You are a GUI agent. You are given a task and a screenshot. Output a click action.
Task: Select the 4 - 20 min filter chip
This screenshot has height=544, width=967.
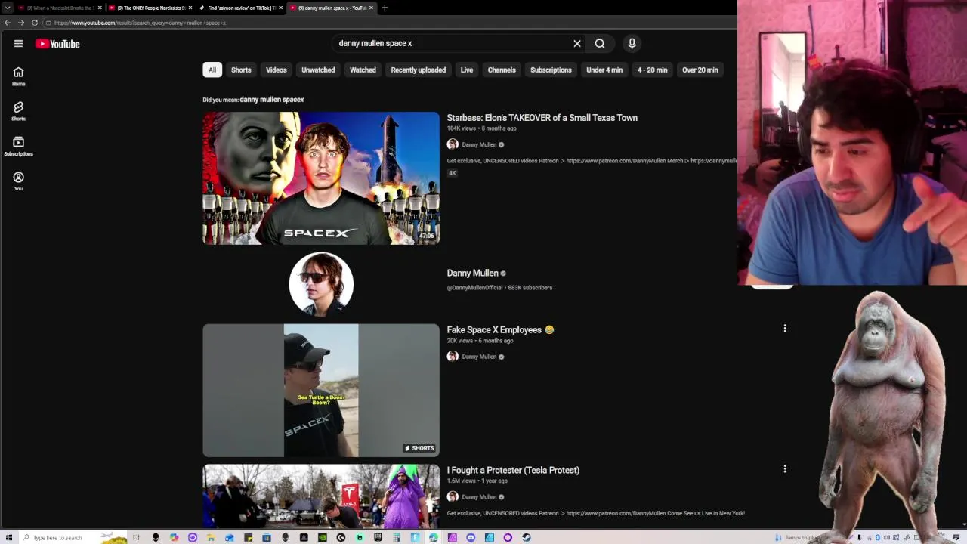tap(652, 70)
